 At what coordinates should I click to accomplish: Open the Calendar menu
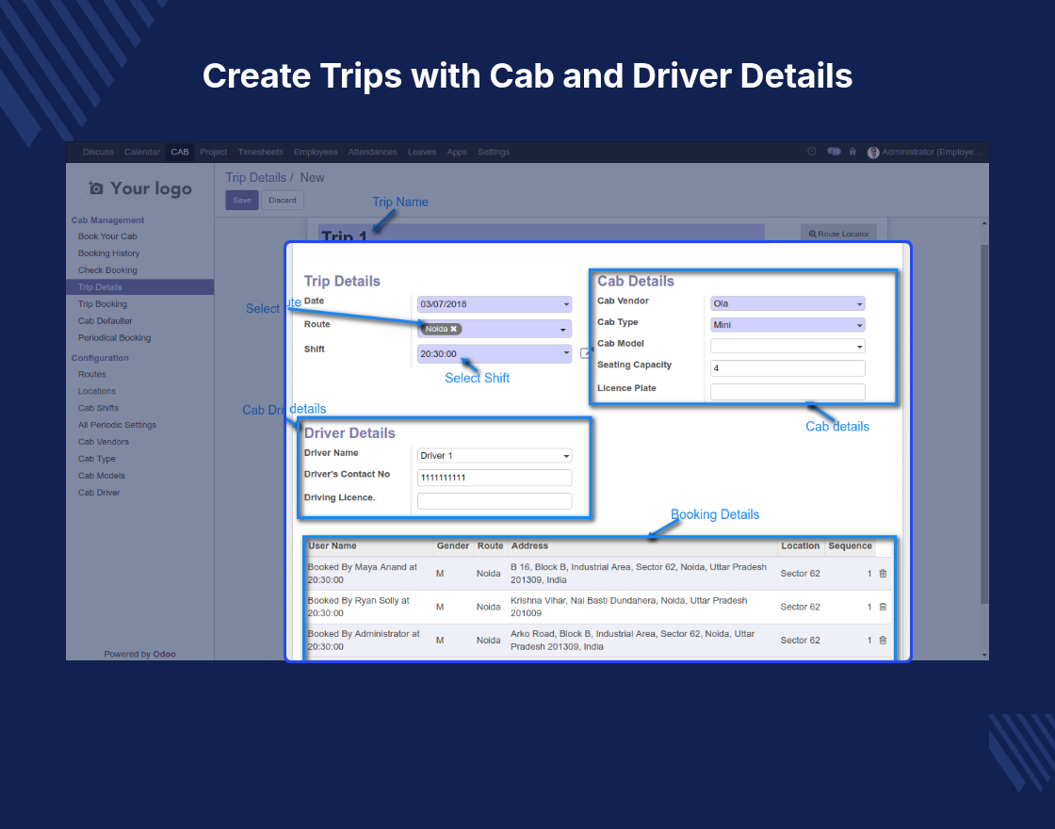[x=142, y=152]
